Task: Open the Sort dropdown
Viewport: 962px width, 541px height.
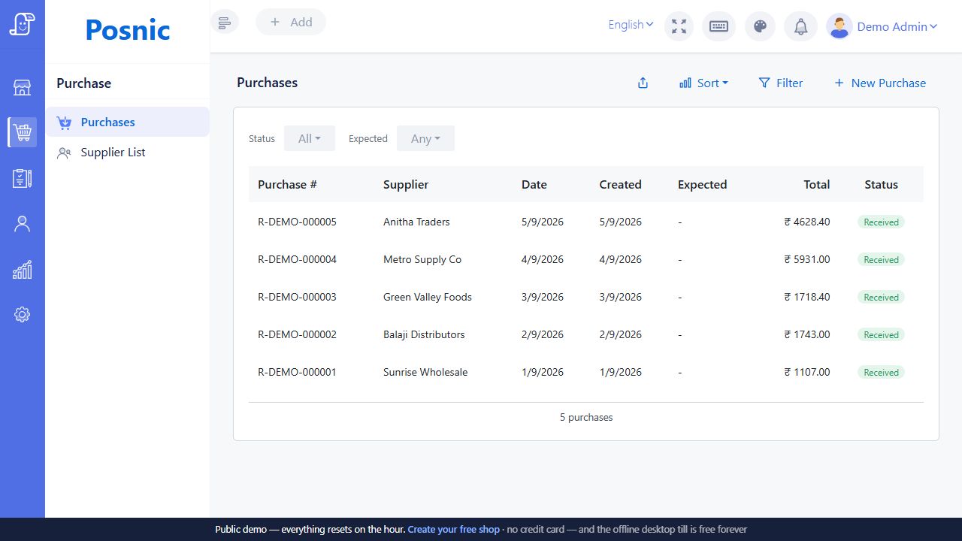Action: tap(703, 83)
